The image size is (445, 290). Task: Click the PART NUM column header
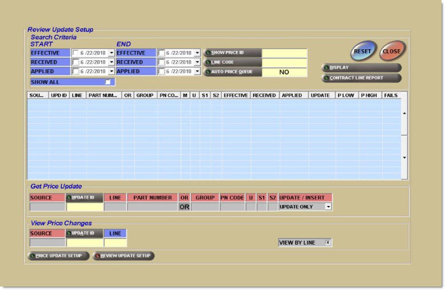tap(104, 96)
